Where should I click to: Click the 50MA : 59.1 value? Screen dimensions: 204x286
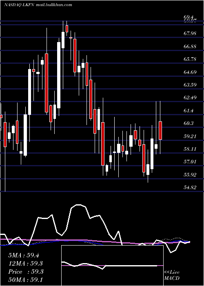tap(26, 279)
